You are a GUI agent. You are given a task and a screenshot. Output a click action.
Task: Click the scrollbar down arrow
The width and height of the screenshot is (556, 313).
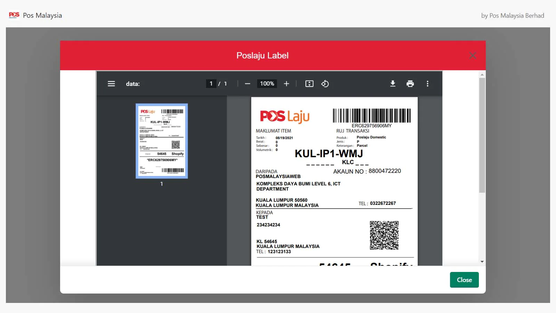coord(482,262)
